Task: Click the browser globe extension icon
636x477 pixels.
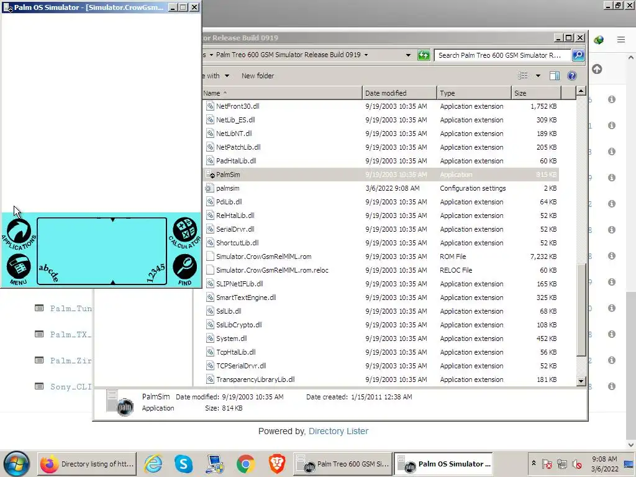Action: point(599,40)
